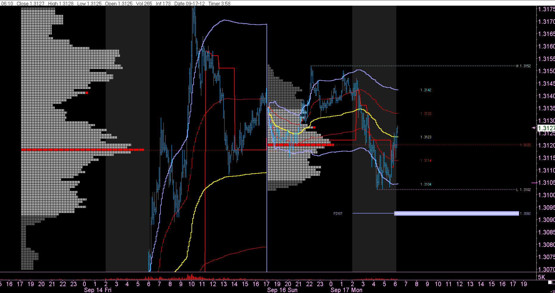Image resolution: width=555 pixels, height=293 pixels.
Task: Click the 1.3150 price axis label
Action: [547, 71]
